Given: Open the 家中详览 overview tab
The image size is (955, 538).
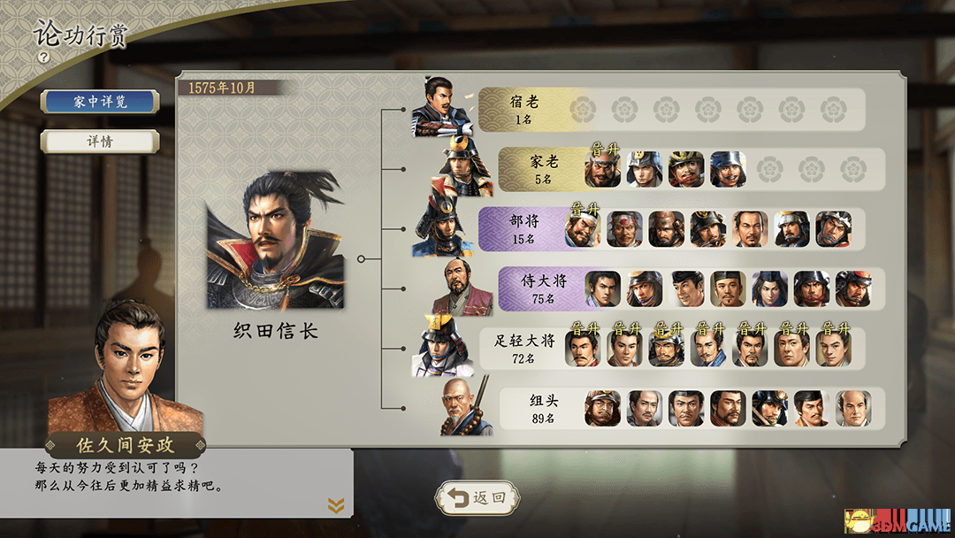Looking at the screenshot, I should [x=100, y=102].
